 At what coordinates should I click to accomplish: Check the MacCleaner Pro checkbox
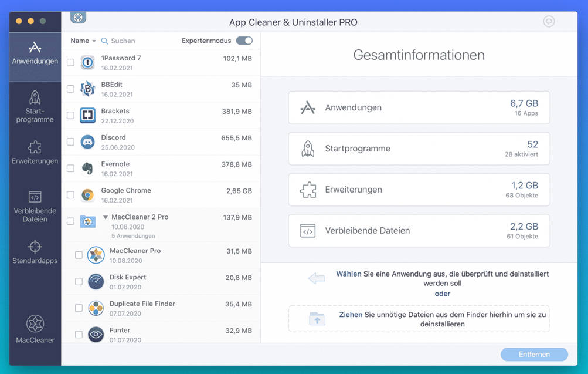click(x=79, y=255)
